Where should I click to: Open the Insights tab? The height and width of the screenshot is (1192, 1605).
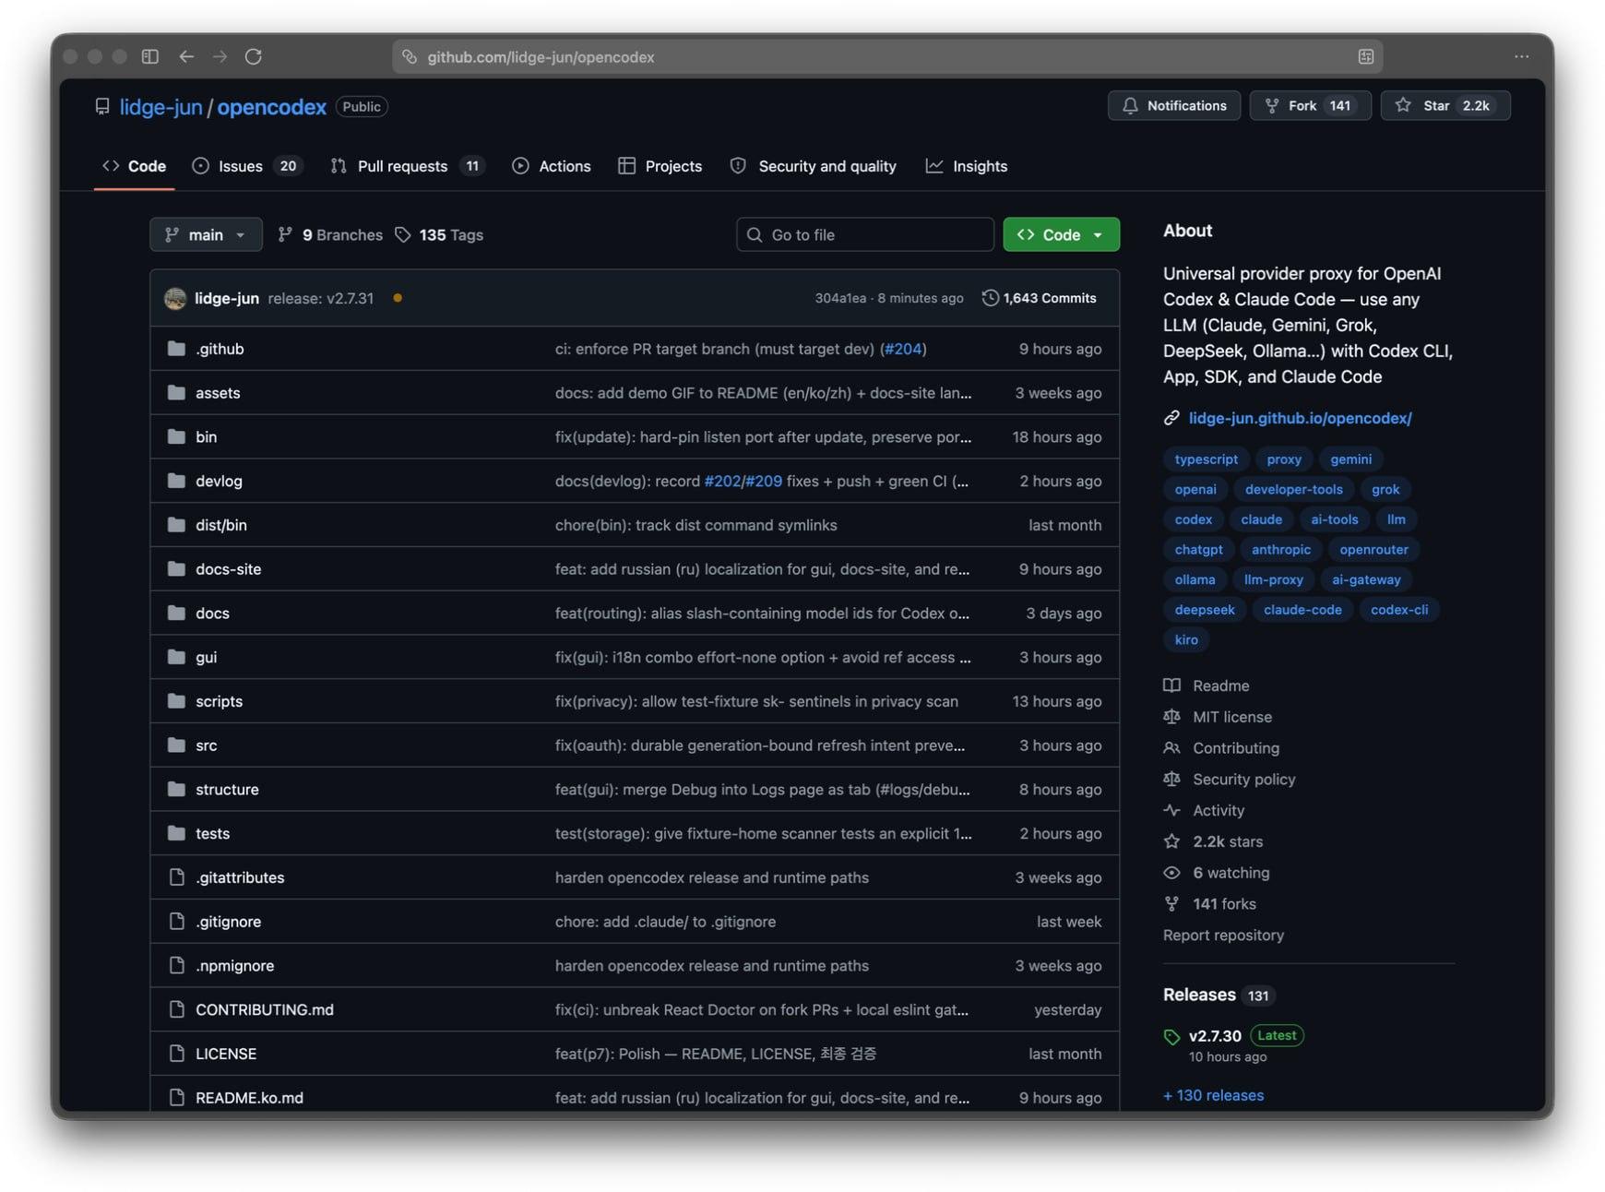click(967, 166)
